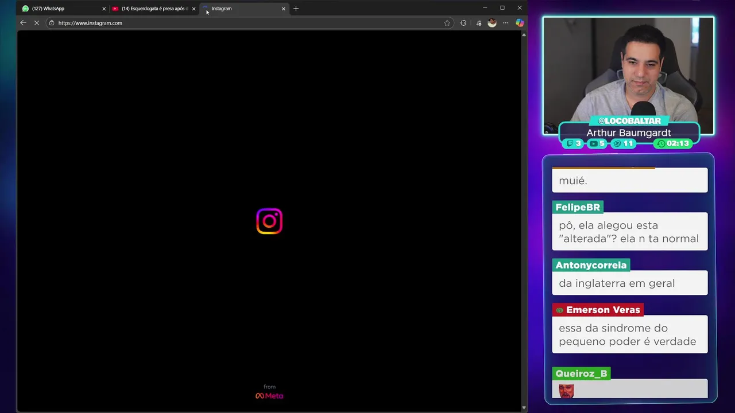
Task: Click the Arthur Baumgardt name label
Action: coord(629,133)
